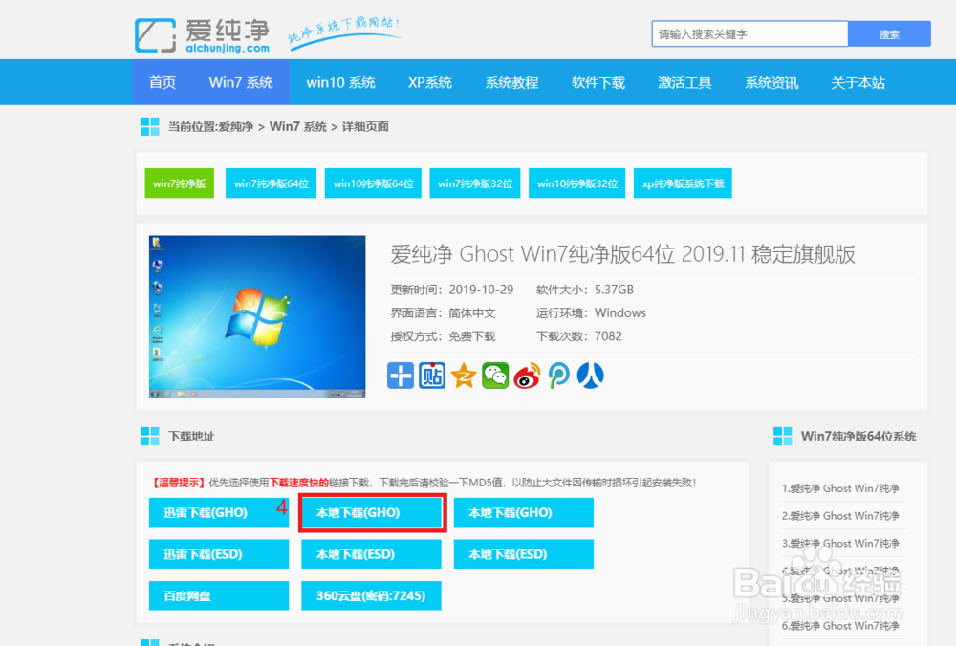Image resolution: width=956 pixels, height=646 pixels.
Task: Open sidebar item 2.爱纯净 Ghost Win7纯净
Action: [x=840, y=516]
